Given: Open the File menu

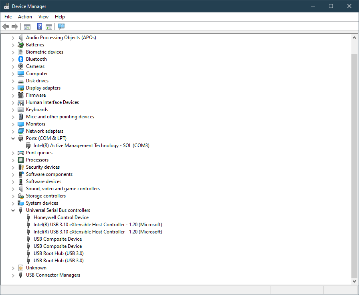Looking at the screenshot, I should pos(8,17).
